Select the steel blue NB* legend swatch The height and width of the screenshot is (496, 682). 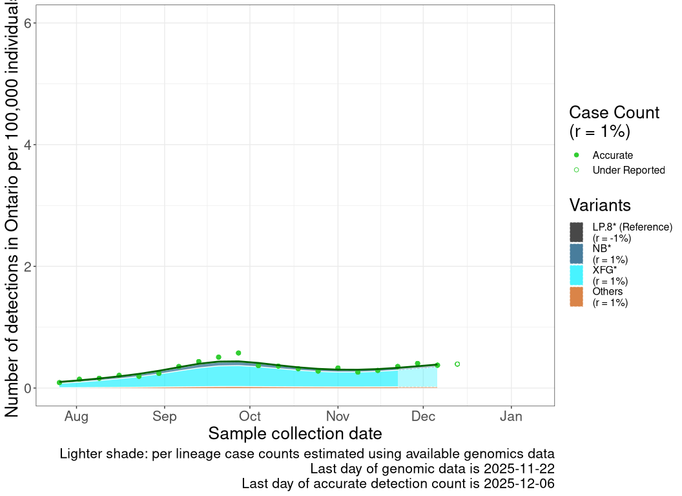click(576, 254)
